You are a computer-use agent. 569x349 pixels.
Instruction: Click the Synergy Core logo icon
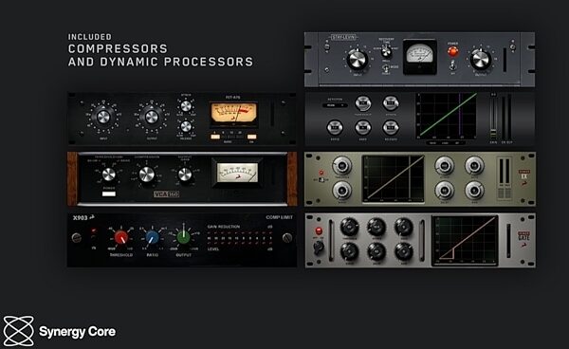pyautogui.click(x=19, y=331)
